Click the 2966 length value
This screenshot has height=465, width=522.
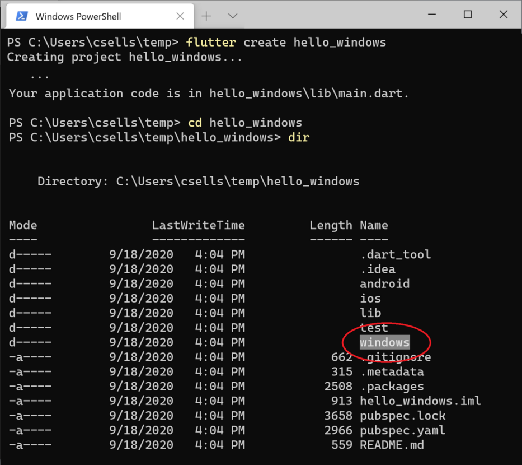click(x=338, y=430)
